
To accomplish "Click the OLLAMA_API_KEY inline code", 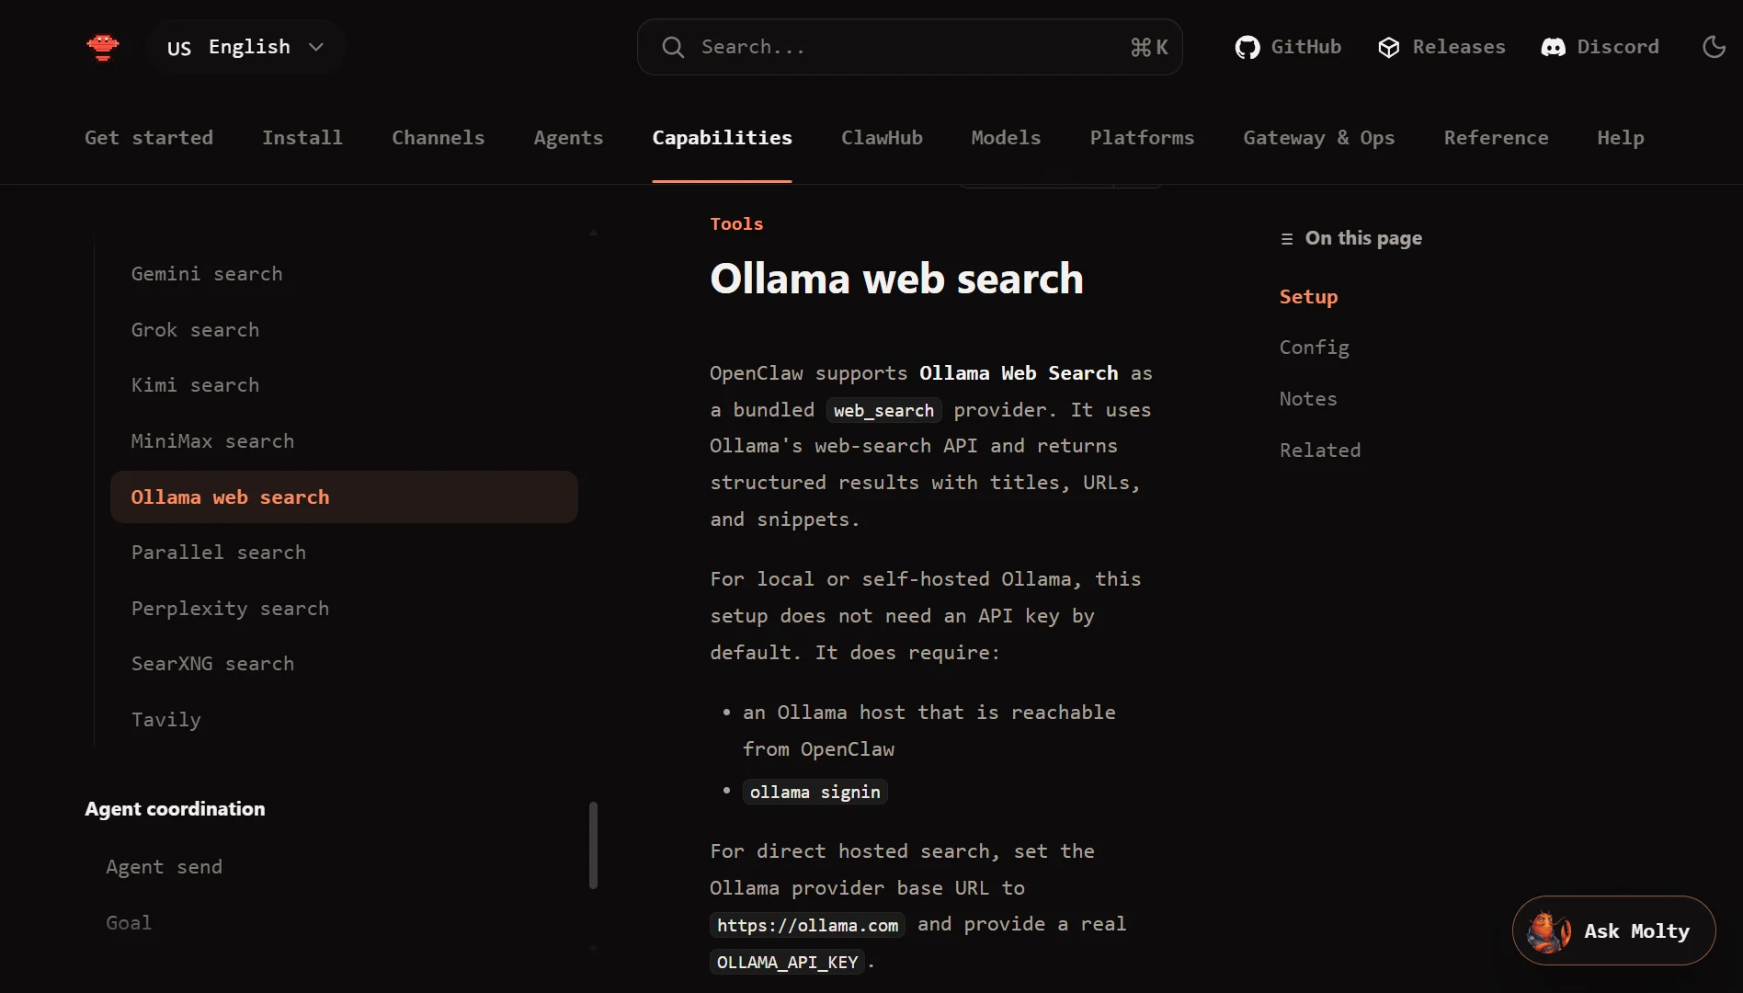I will click(x=787, y=962).
